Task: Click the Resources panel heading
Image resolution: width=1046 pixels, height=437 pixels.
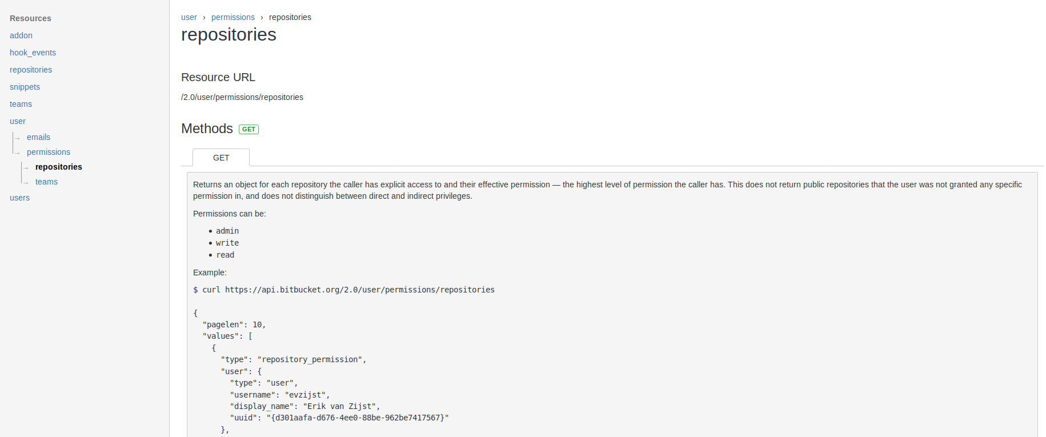Action: pos(30,18)
